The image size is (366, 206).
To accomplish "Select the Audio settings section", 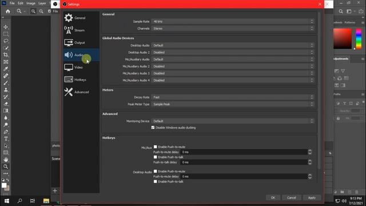I will pos(81,55).
